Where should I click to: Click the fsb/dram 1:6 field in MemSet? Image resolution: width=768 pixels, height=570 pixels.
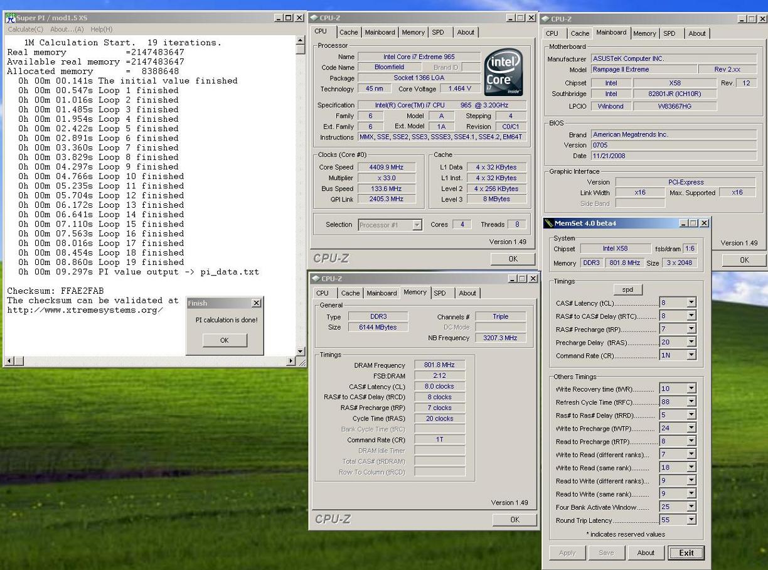690,249
